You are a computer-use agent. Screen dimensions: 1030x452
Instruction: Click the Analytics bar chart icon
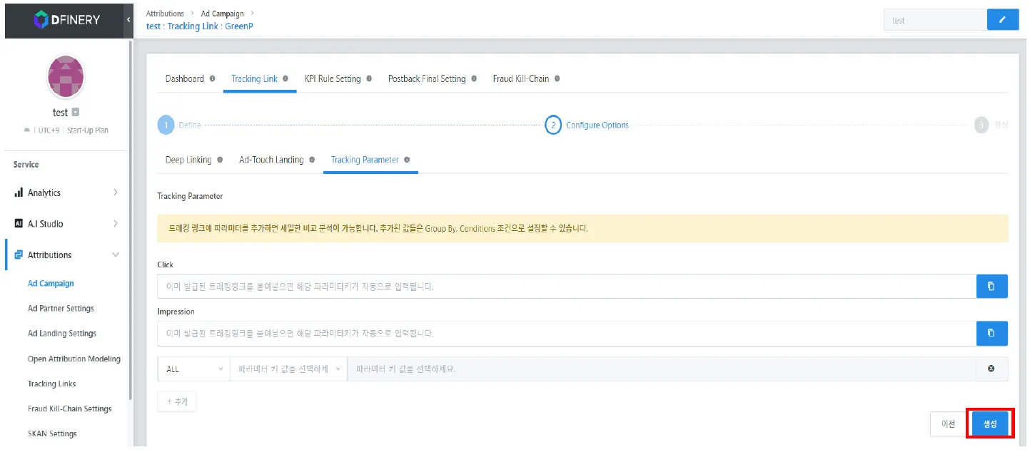coord(19,192)
